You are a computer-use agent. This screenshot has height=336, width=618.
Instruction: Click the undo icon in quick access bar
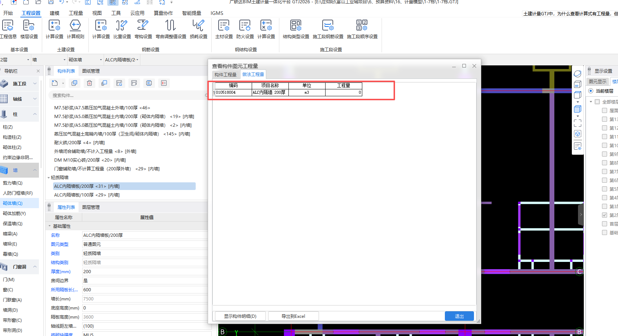click(62, 2)
